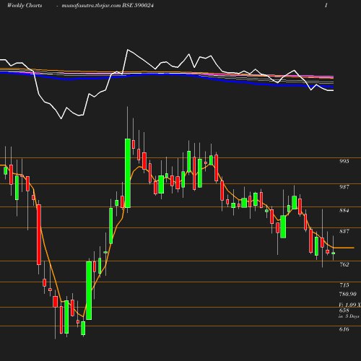Click the 'V: 1.09 X' volume text

349,305
